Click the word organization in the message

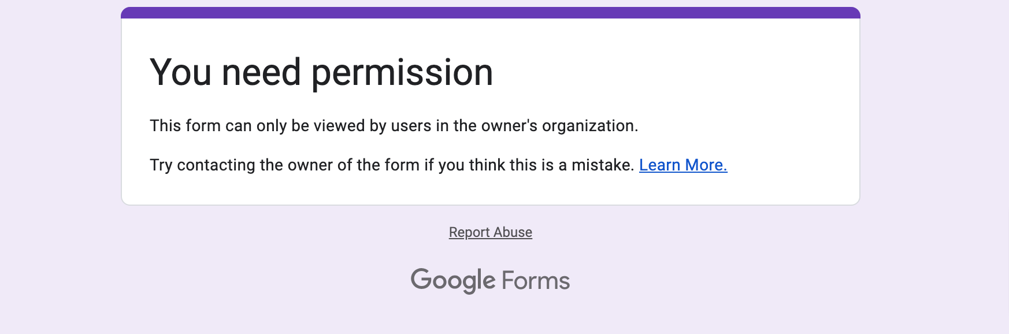[x=588, y=127]
